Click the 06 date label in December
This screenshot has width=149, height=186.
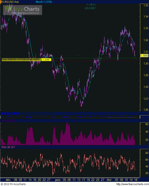16,180
